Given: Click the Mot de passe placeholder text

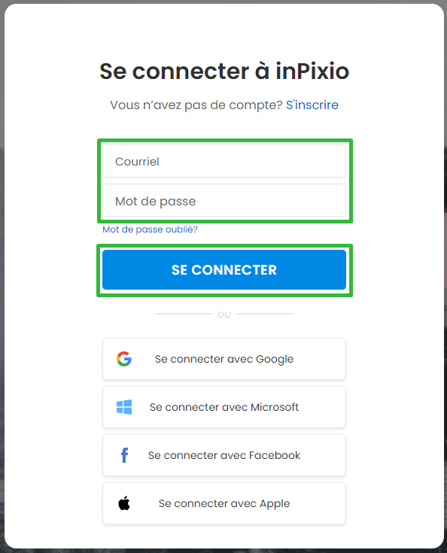Looking at the screenshot, I should click(x=155, y=201).
